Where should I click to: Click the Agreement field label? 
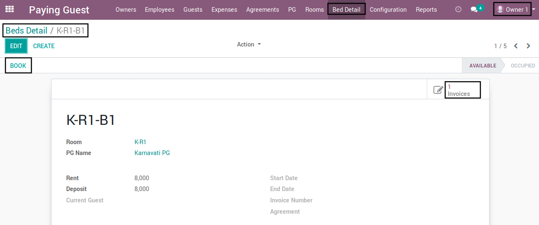pos(285,212)
